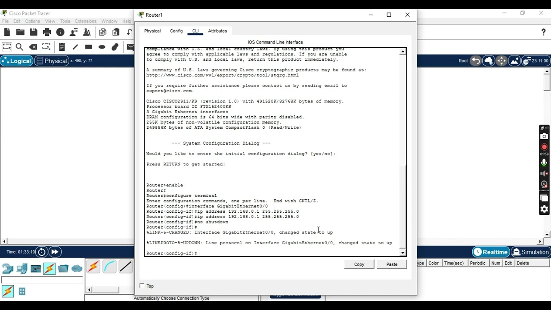Switch to Physical workspace view

click(52, 61)
